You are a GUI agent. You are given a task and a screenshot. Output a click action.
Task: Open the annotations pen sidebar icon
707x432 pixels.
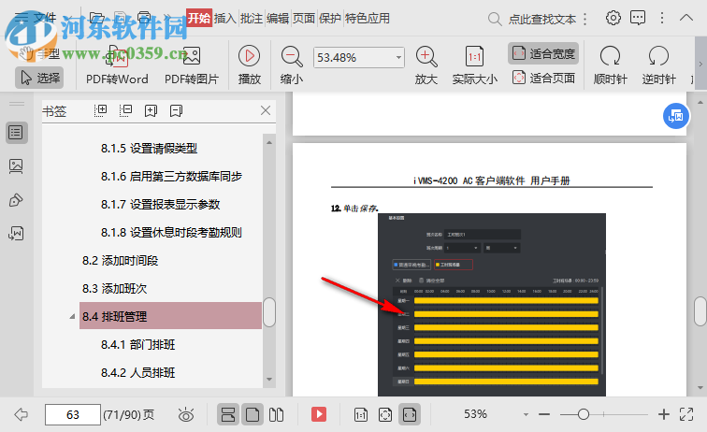pos(16,200)
